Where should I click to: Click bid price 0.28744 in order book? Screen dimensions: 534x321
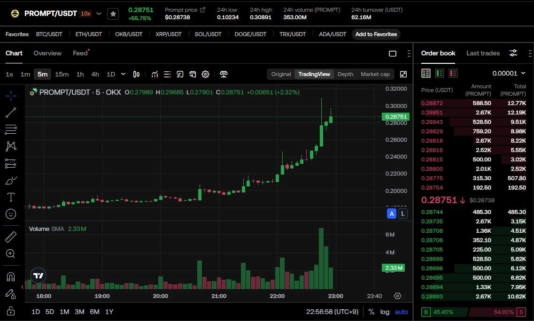[x=432, y=212]
